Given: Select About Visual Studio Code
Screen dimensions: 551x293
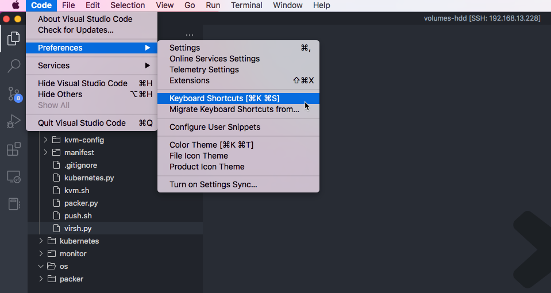Looking at the screenshot, I should [92, 19].
